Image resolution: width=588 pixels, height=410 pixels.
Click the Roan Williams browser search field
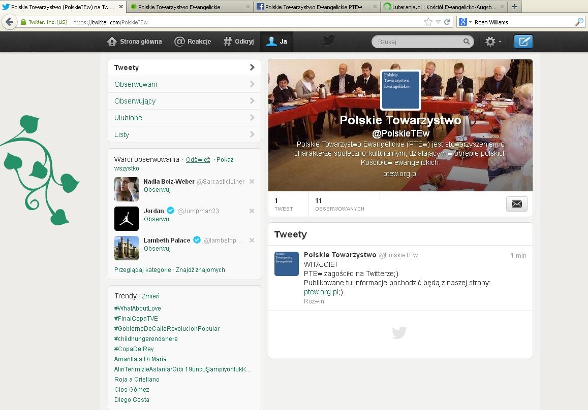(523, 22)
